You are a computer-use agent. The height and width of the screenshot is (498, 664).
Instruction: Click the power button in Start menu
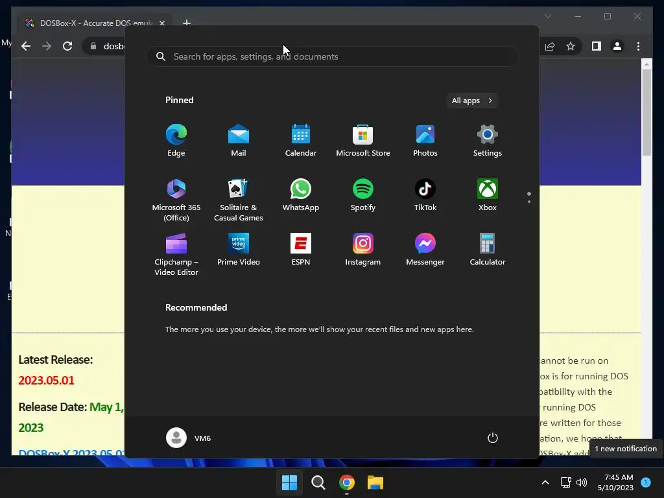click(493, 438)
